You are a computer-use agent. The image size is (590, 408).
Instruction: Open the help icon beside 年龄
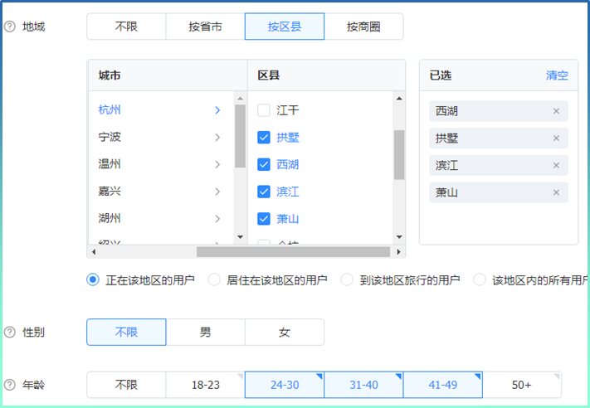[x=9, y=385]
